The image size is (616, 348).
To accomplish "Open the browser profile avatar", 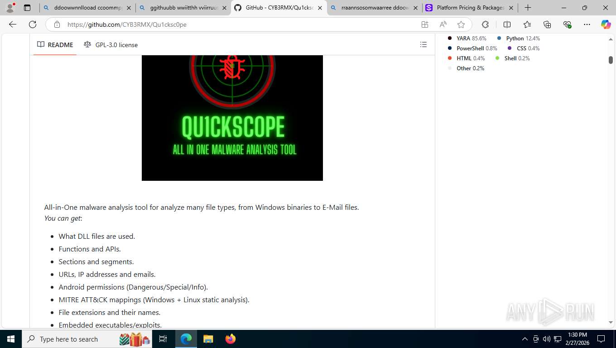I will tap(10, 8).
